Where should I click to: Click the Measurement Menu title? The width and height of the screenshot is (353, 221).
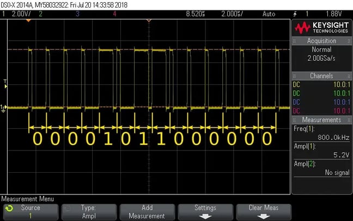(27, 199)
